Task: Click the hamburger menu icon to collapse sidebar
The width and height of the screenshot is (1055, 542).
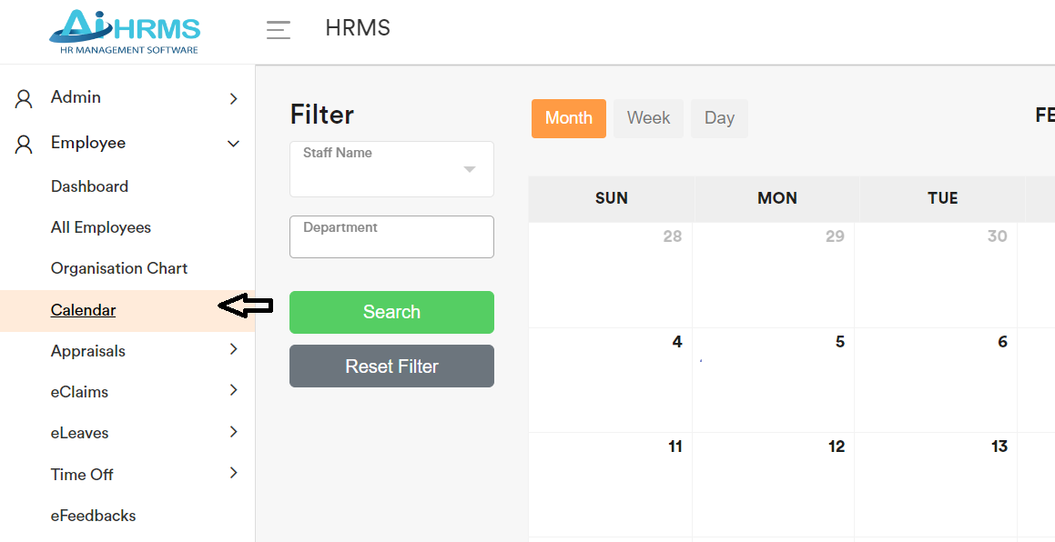Action: 278,29
